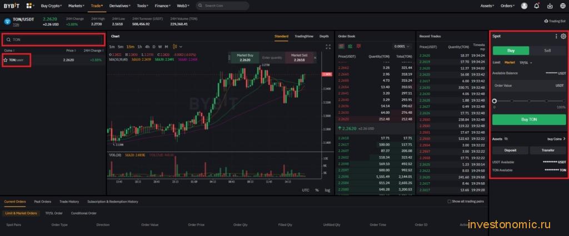This screenshot has height=236, width=569.
Task: Focus the Search Coin box in header
Action: tap(222, 6)
